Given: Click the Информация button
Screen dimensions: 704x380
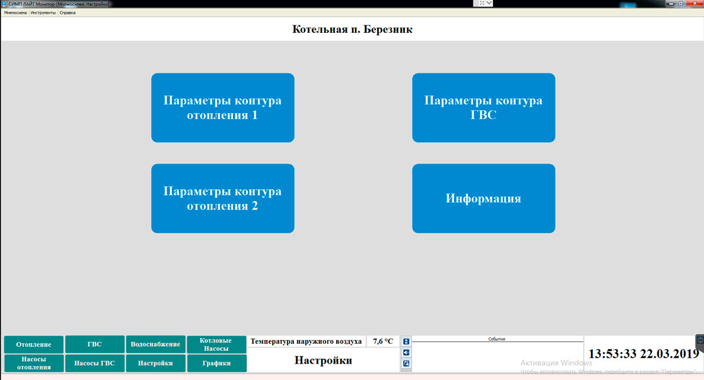Looking at the screenshot, I should pyautogui.click(x=483, y=199).
